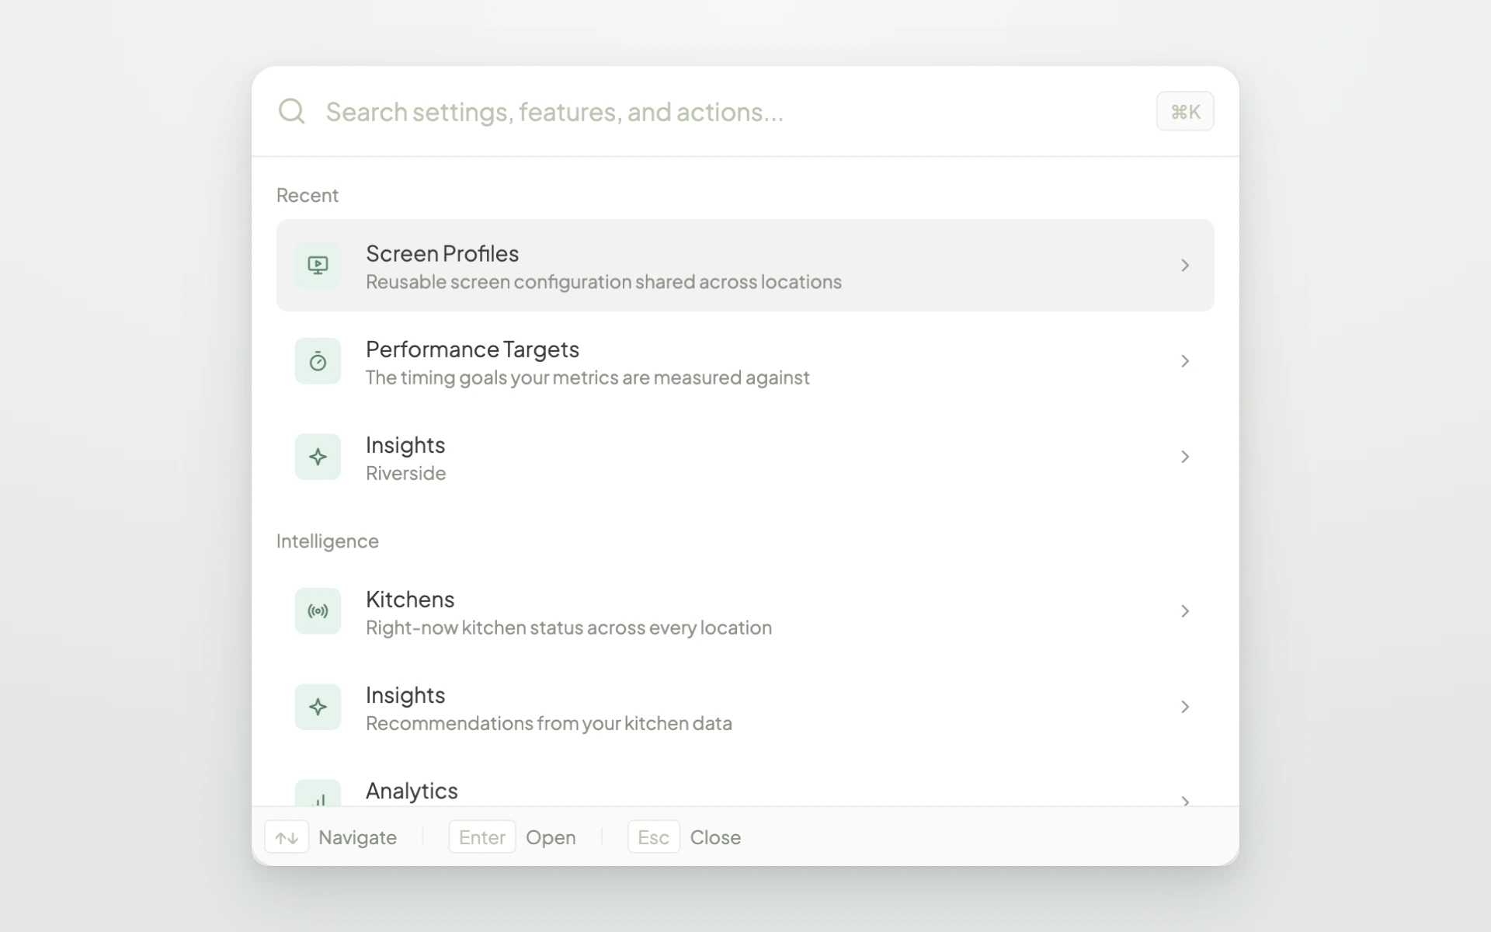Click the search magnifier icon
Viewport: 1491px width, 932px height.
click(x=291, y=111)
